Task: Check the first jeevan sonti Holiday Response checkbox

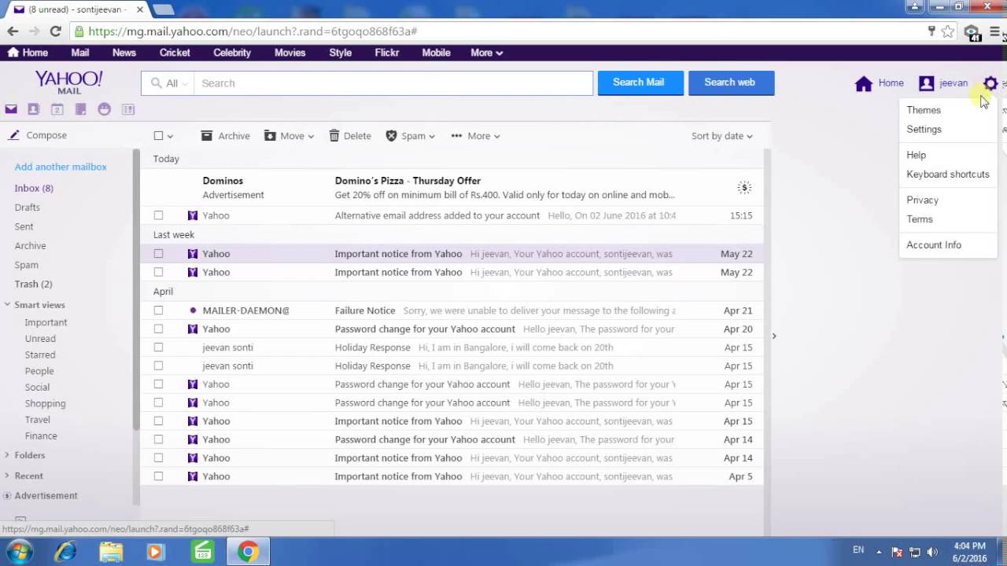Action: point(158,347)
